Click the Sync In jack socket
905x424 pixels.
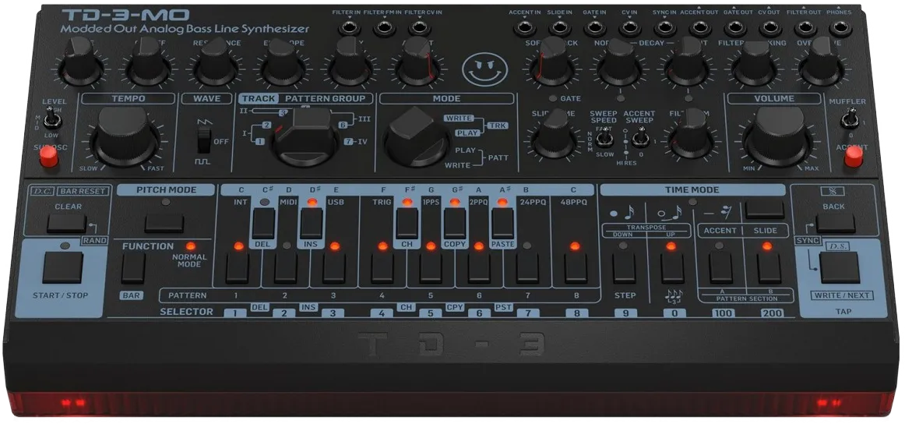(665, 26)
